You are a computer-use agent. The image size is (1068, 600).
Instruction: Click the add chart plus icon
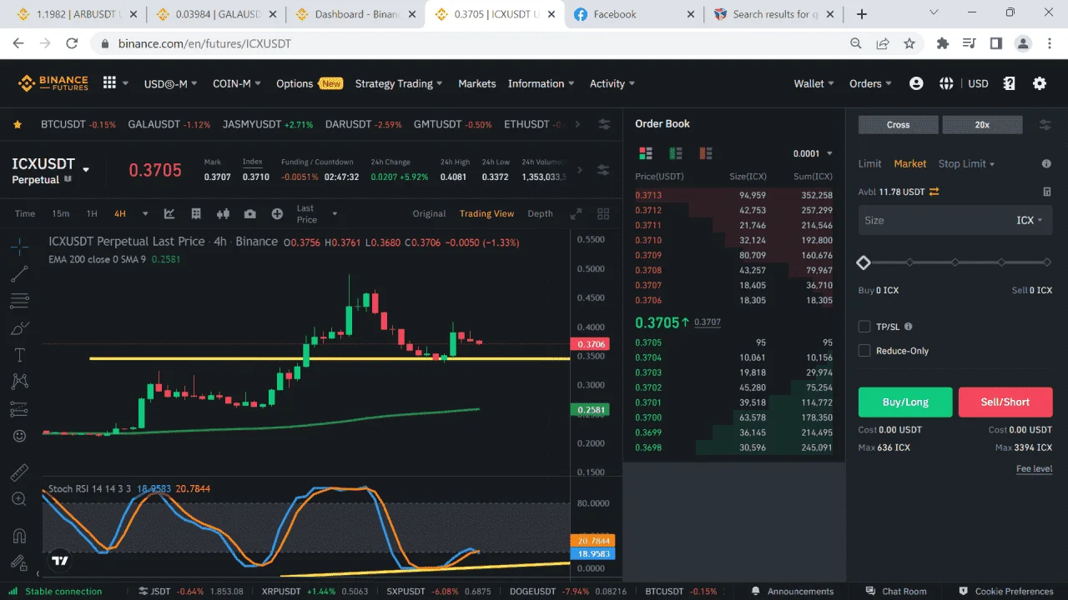tap(277, 213)
